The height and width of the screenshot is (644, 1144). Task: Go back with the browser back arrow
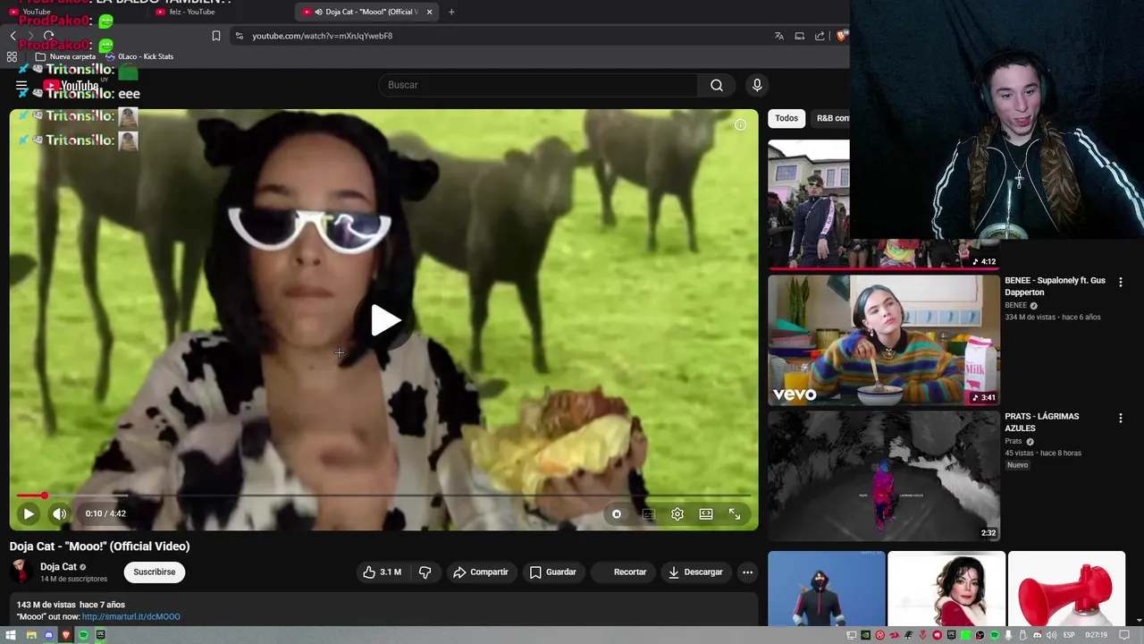tap(13, 36)
